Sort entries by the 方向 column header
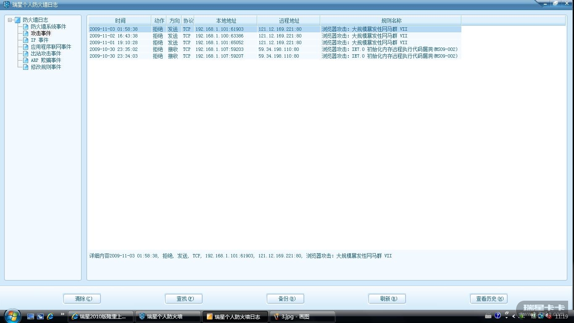The width and height of the screenshot is (574, 323). coord(174,21)
